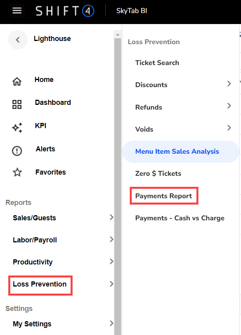This screenshot has height=335, width=241.
Task: Open Payments - Cash vs Charge
Action: tap(180, 218)
